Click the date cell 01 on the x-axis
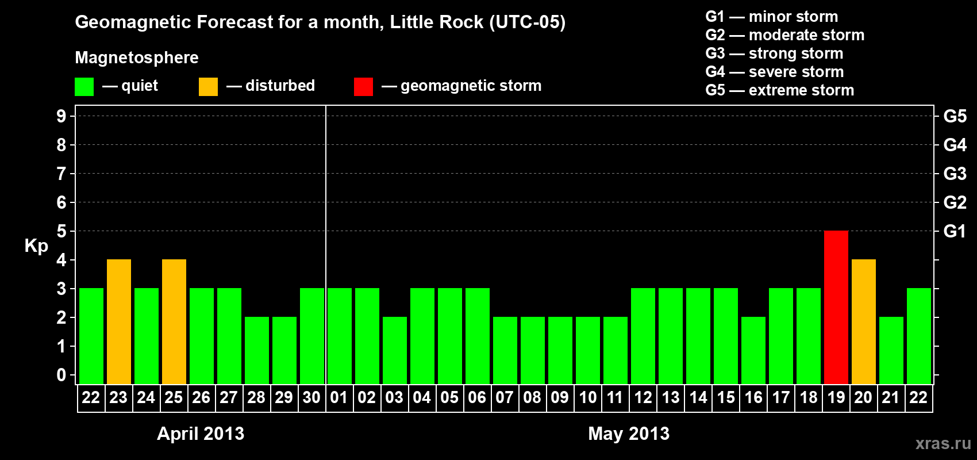Viewport: 977px width, 460px height. click(340, 398)
